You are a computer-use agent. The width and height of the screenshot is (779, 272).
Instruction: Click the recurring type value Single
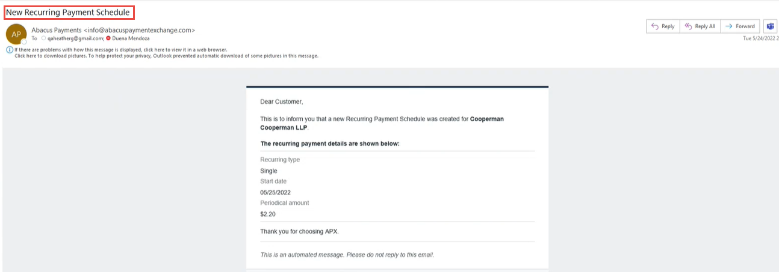[268, 171]
